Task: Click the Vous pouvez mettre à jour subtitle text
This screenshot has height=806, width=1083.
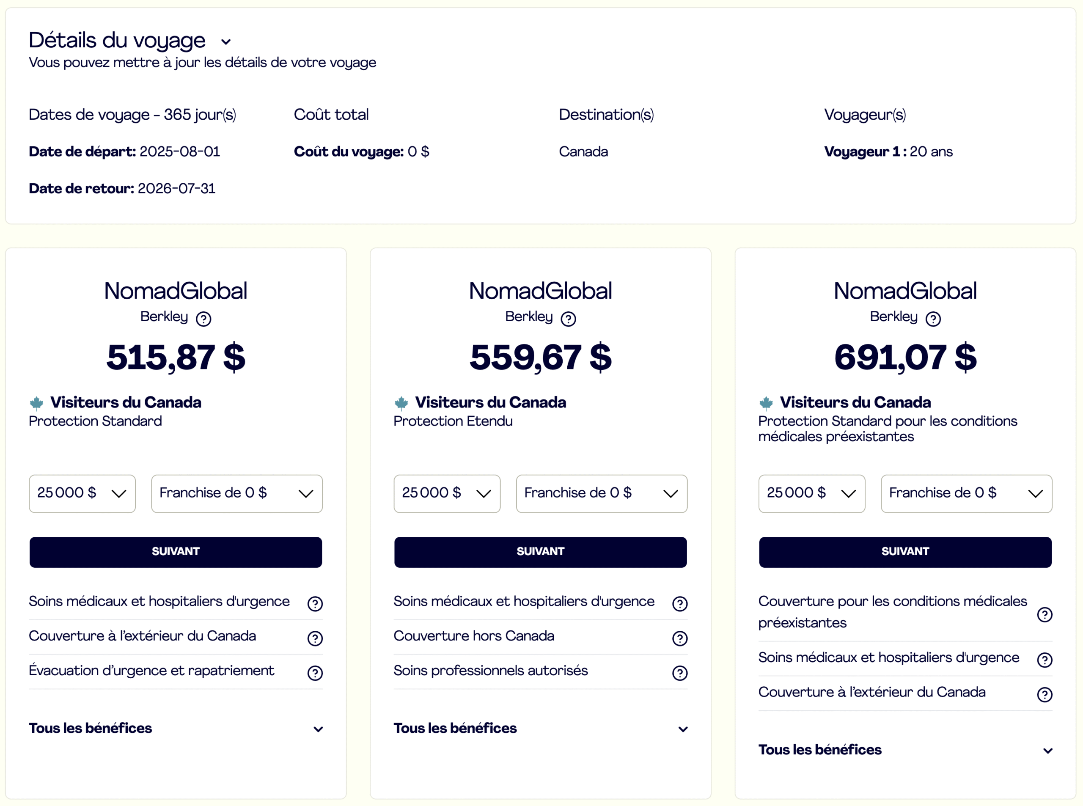Action: click(203, 63)
